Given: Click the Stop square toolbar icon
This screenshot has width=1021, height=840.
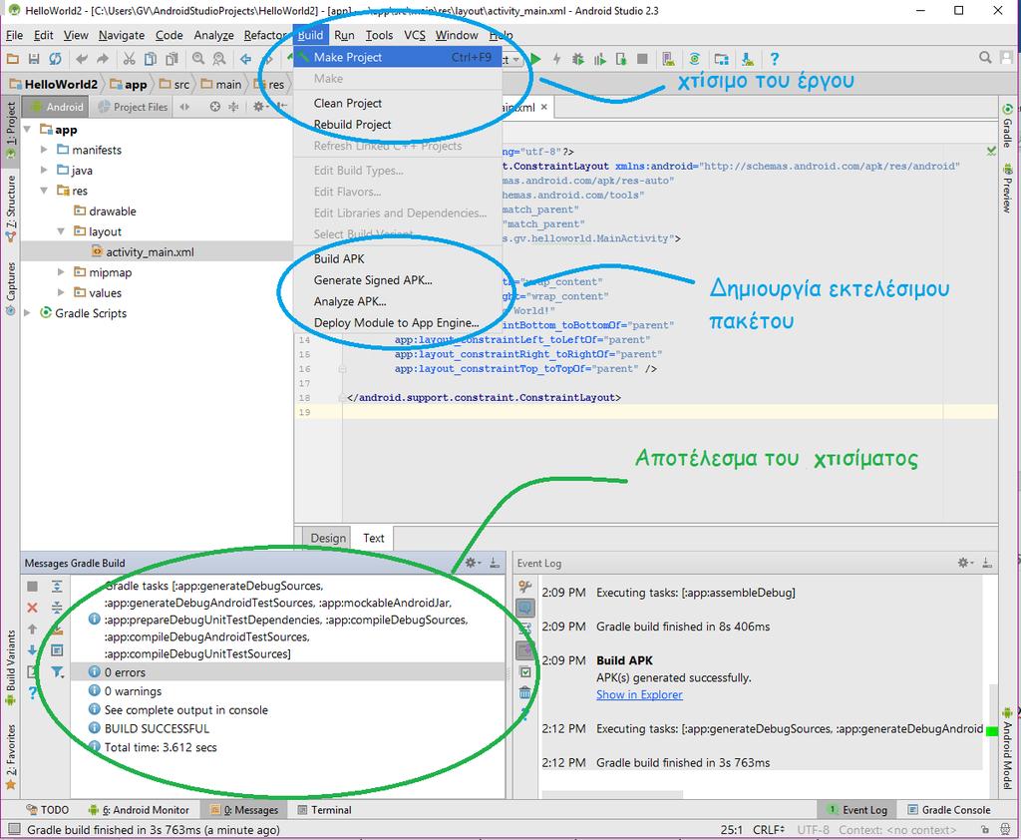Looking at the screenshot, I should coord(642,59).
